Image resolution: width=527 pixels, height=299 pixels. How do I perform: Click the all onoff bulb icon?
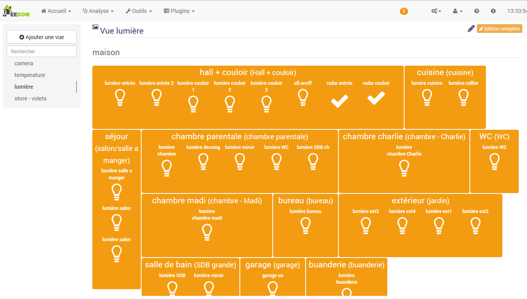click(303, 97)
